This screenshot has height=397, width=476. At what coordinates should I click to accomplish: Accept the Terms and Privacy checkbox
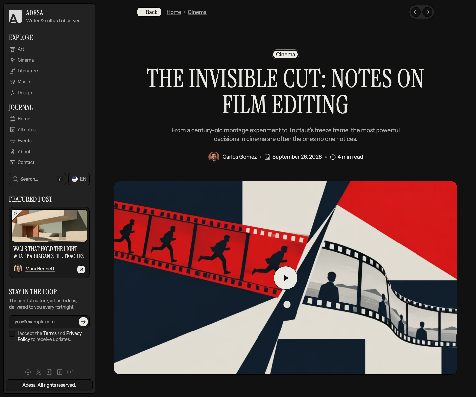(12, 334)
